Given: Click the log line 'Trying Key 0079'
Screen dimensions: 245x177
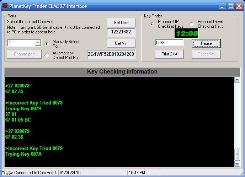Looking at the screenshot, I should 23,108.
